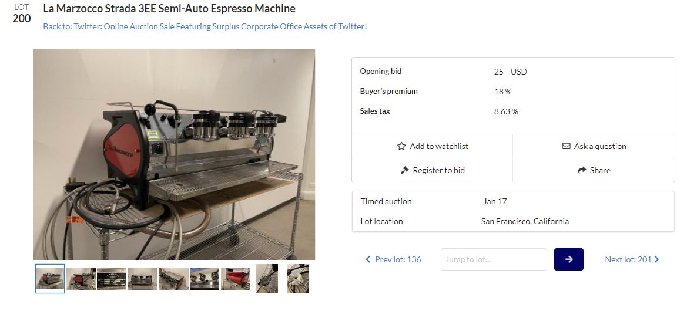Select the third thumbnail showing the black nameplate
Screen dimensions: 687x311
[x=112, y=279]
